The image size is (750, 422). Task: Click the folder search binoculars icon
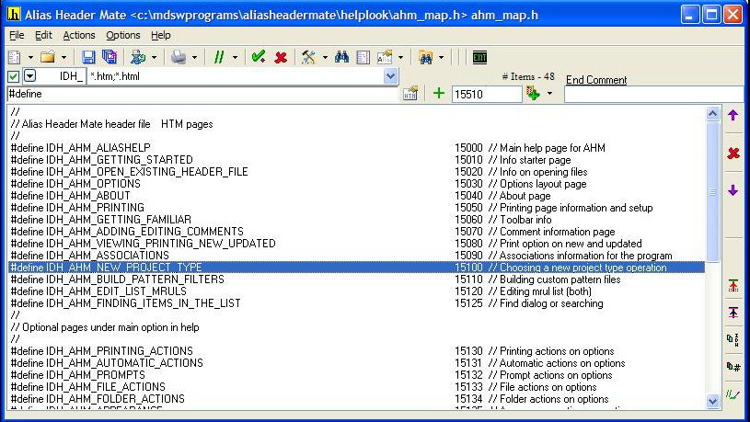click(x=425, y=57)
